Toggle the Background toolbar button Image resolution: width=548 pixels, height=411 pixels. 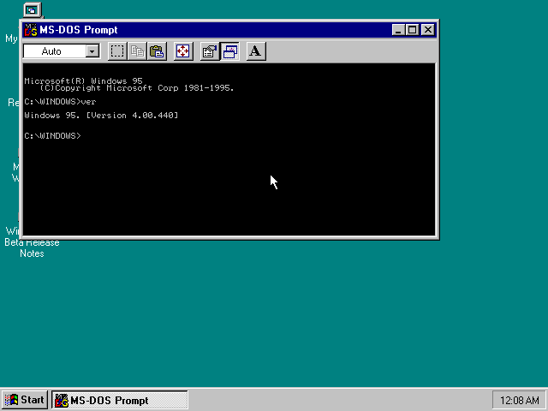click(229, 51)
